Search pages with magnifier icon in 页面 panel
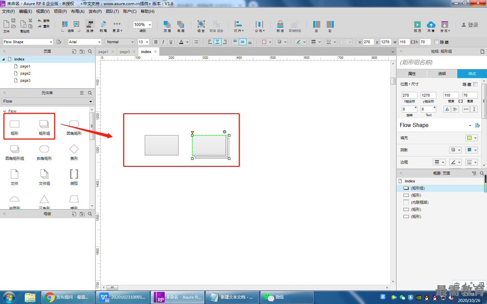 pos(90,52)
